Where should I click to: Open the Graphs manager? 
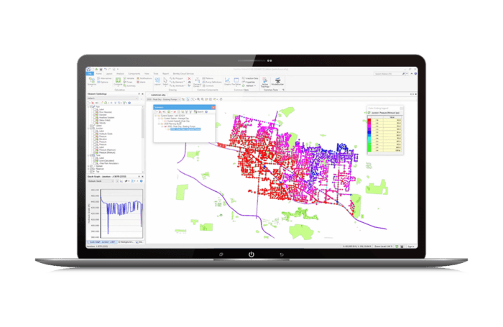tap(227, 81)
